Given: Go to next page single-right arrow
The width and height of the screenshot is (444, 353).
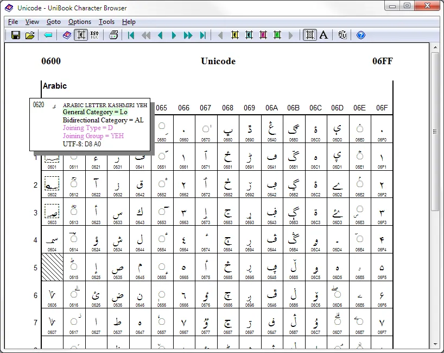Looking at the screenshot, I should [x=174, y=35].
